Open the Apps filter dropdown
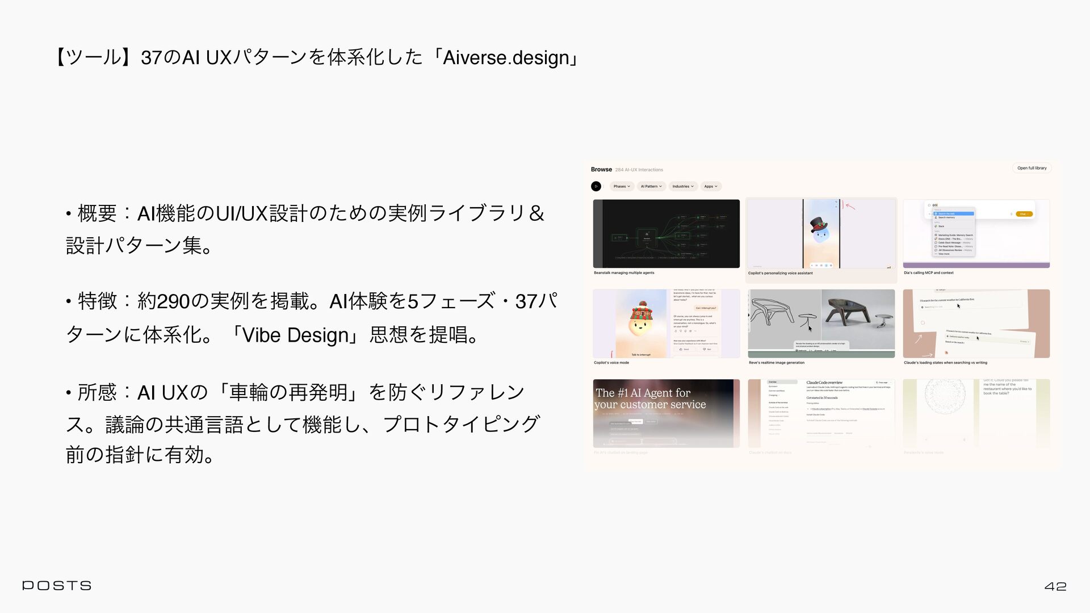 [711, 186]
